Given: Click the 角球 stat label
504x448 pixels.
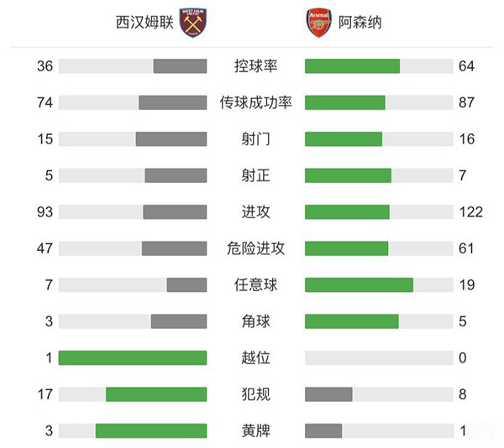Looking at the screenshot, I should click(x=255, y=321).
